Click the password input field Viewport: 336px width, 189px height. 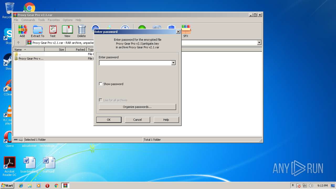135,63
